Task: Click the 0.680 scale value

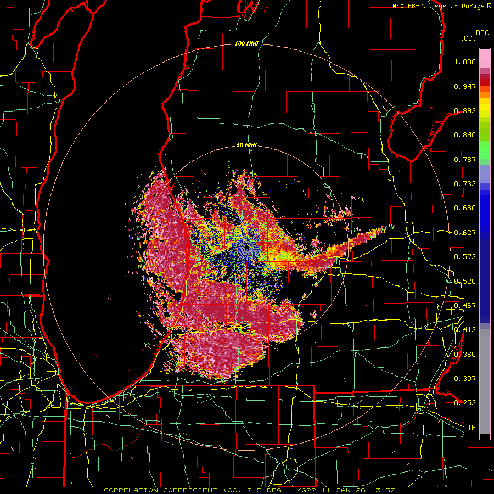Action: 465,208
